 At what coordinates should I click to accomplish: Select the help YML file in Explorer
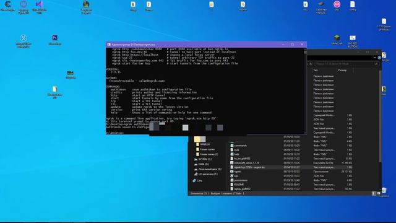(x=235, y=154)
